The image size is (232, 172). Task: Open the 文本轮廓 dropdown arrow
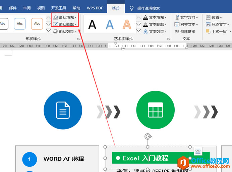pos(166,25)
